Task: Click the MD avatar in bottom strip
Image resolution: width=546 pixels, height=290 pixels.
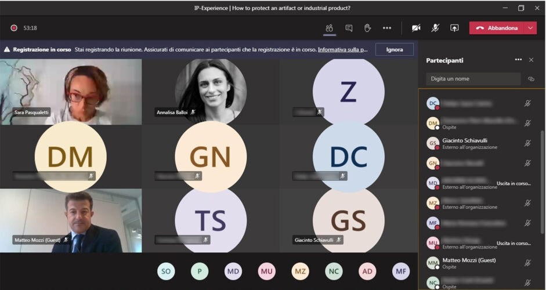Action: click(x=233, y=271)
